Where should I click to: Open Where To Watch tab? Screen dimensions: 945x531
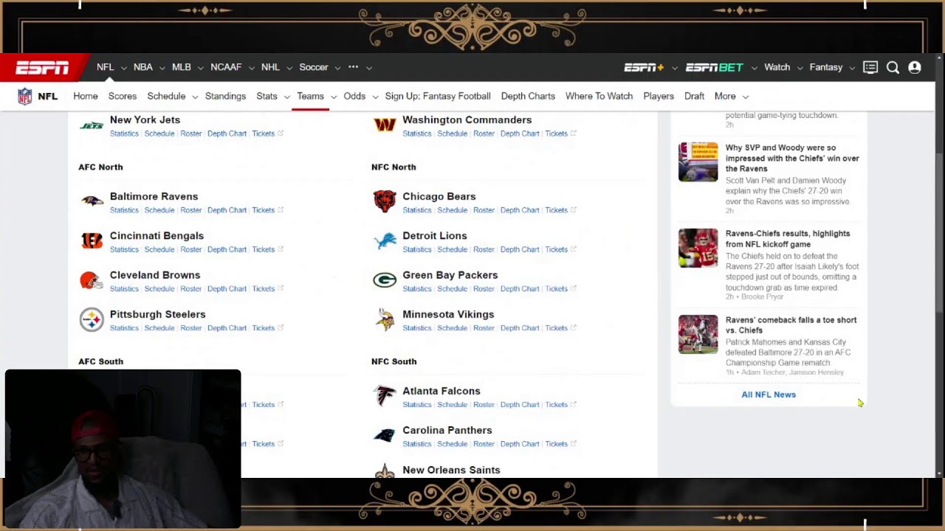click(x=599, y=97)
